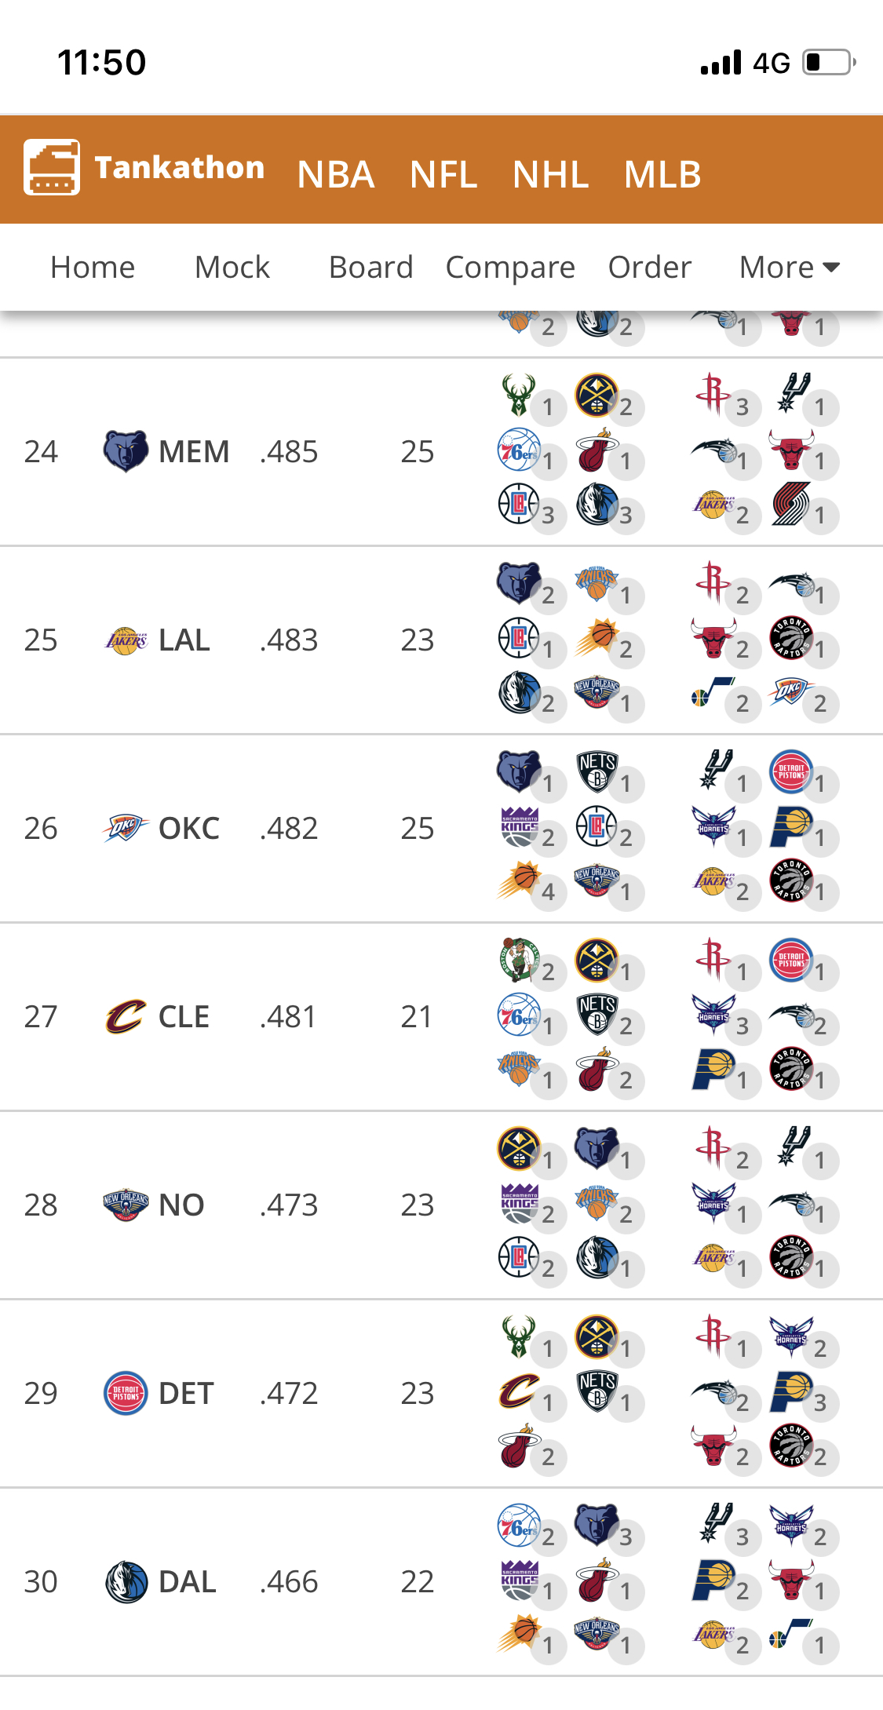The height and width of the screenshot is (1710, 883).
Task: Click the Lakers logo in row 25
Action: coord(126,640)
